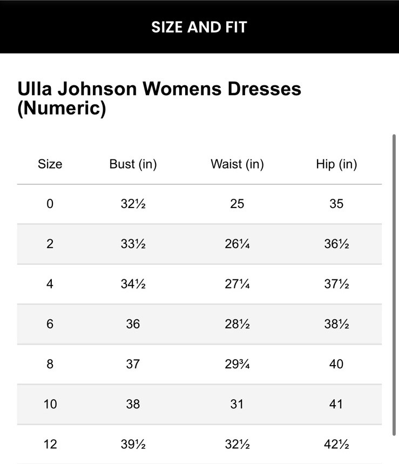Click the hip value 36½ for size 2
The height and width of the screenshot is (464, 399).
click(x=336, y=244)
